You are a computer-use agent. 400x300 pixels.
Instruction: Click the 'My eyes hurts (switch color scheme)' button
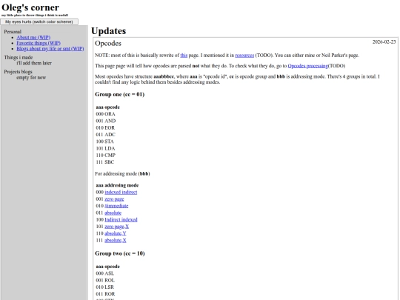(x=39, y=22)
